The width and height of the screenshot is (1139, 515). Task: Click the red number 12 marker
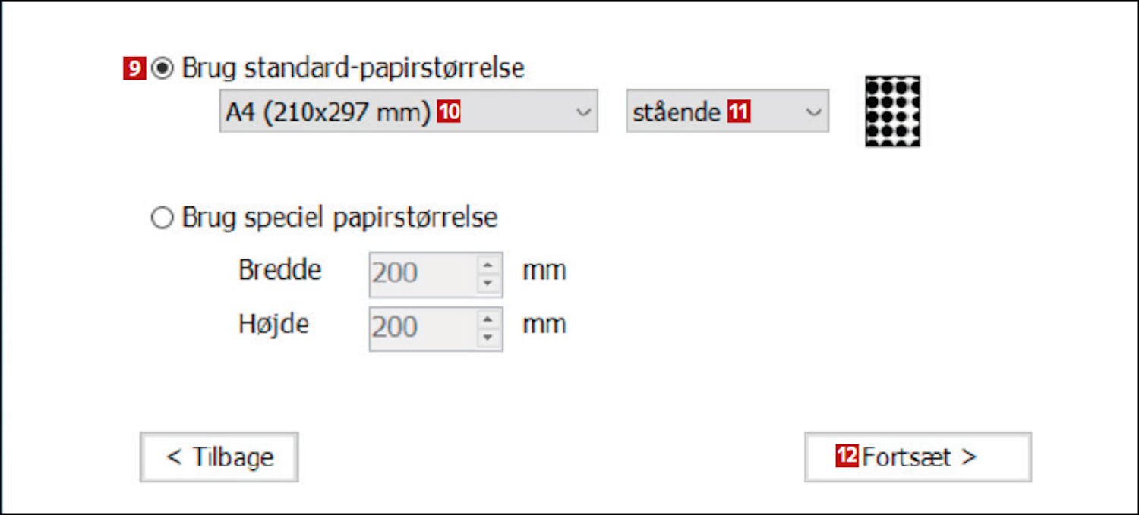847,457
